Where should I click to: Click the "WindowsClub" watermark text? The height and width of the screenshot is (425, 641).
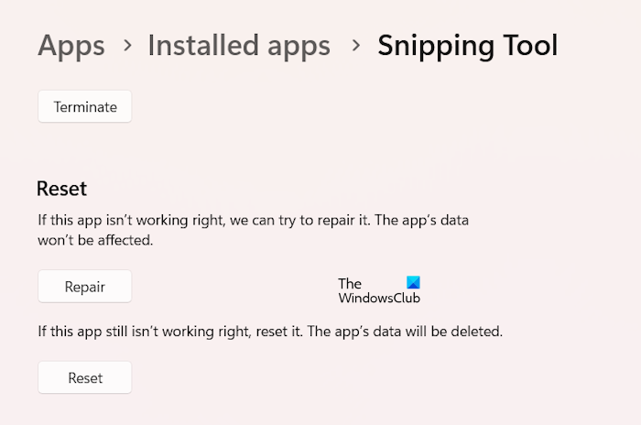379,299
